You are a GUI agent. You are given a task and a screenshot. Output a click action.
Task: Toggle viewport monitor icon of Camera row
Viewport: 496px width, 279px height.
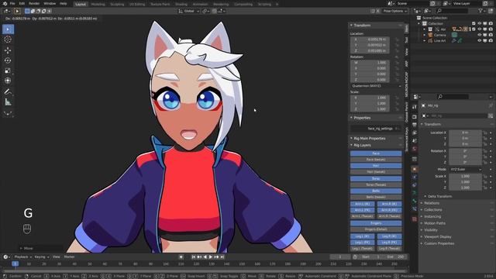(485, 35)
